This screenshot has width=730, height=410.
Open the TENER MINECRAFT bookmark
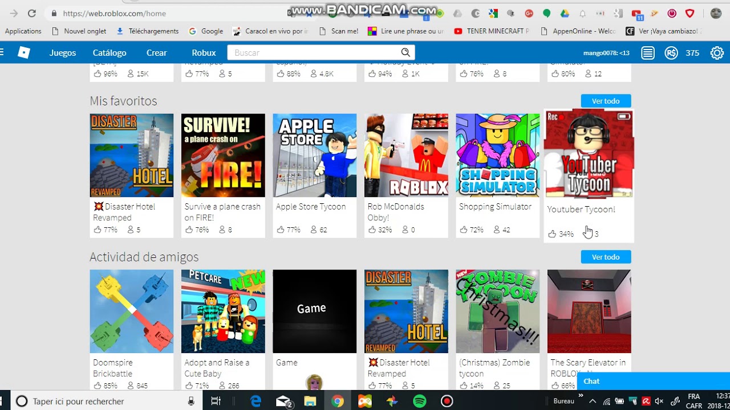click(492, 31)
